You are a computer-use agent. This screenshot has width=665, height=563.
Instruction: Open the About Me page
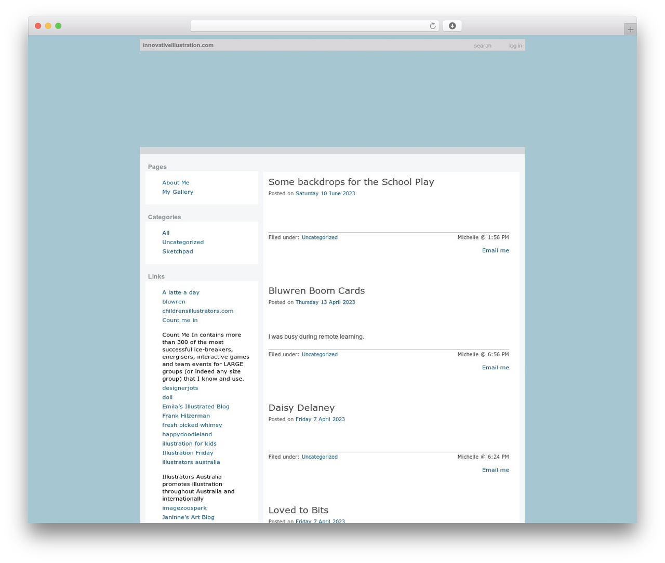tap(176, 183)
